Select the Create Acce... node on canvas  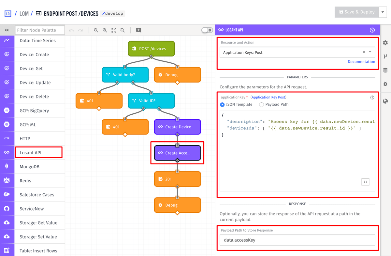[177, 153]
